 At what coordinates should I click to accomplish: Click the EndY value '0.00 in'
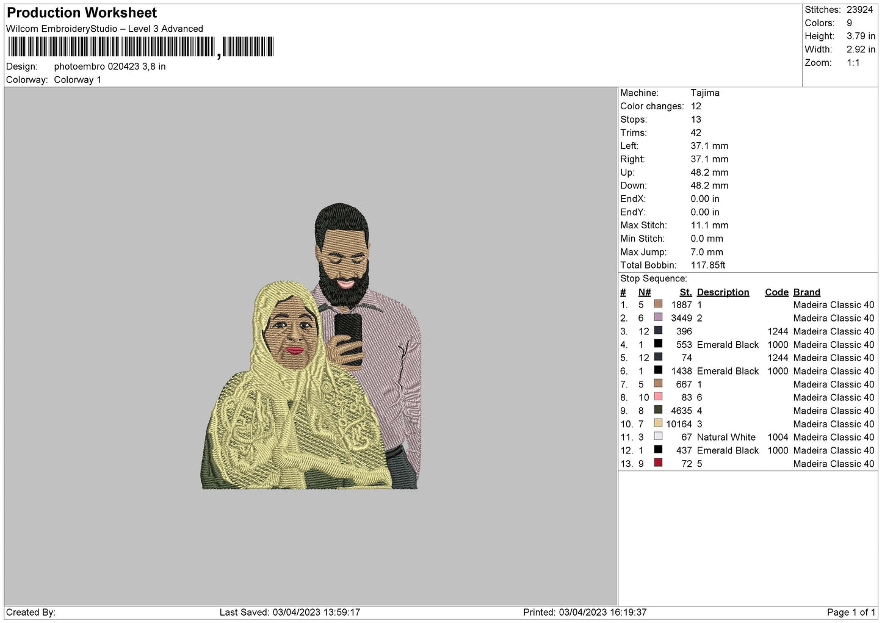tap(705, 212)
